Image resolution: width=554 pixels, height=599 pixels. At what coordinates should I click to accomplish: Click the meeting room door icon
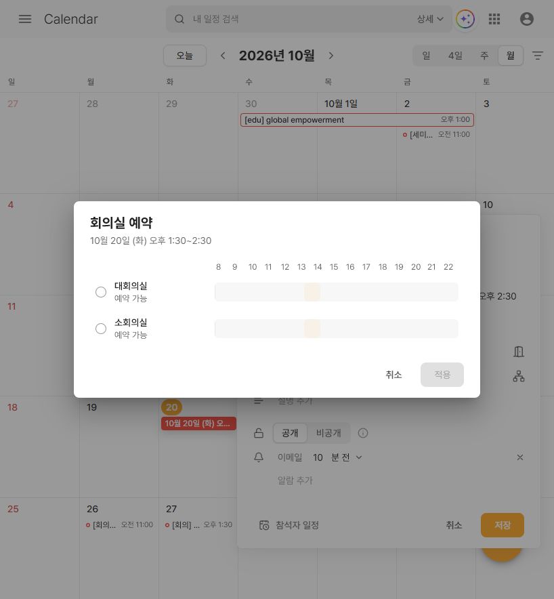(519, 352)
